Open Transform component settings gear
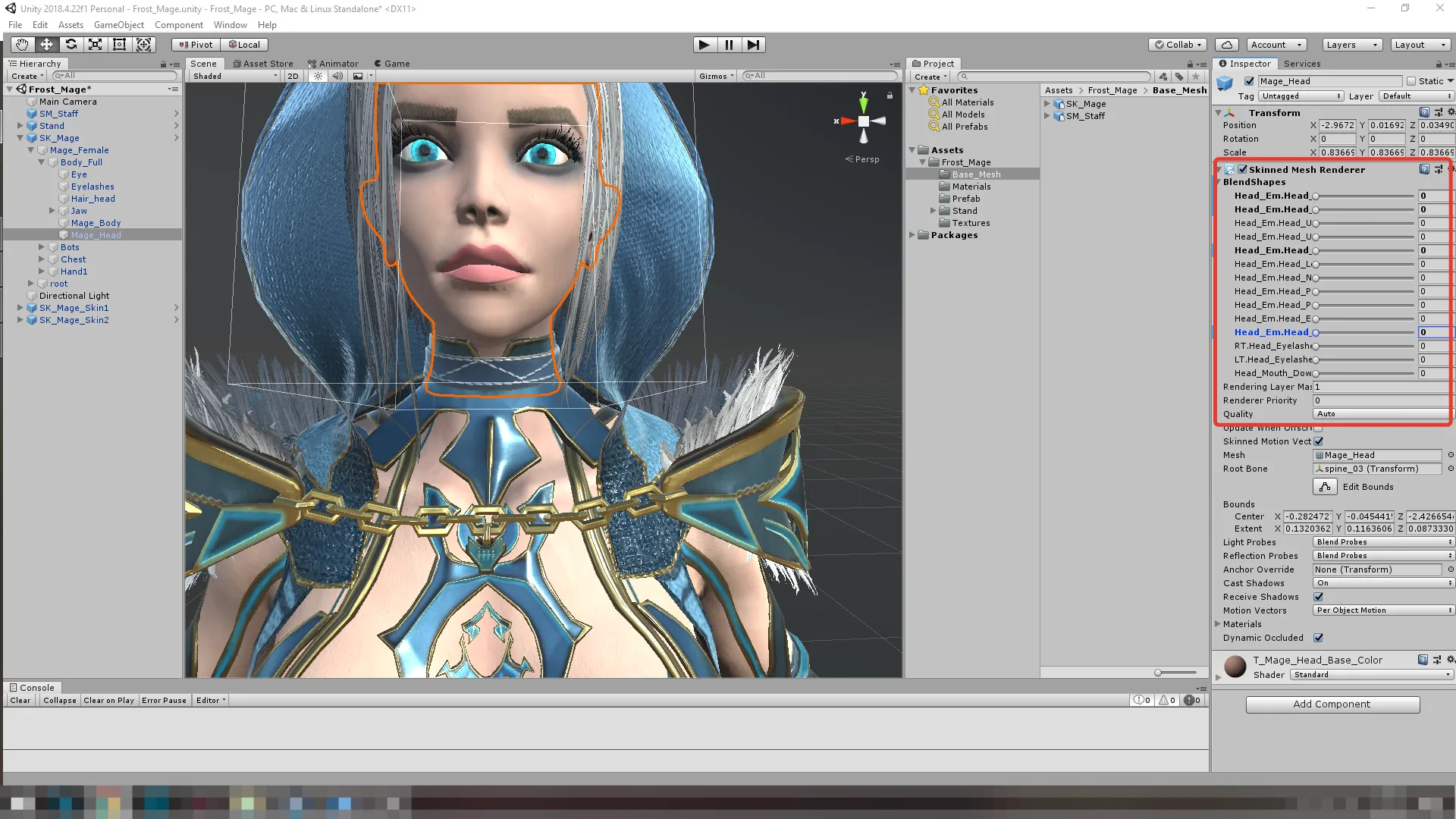This screenshot has width=1456, height=819. pos(1451,112)
